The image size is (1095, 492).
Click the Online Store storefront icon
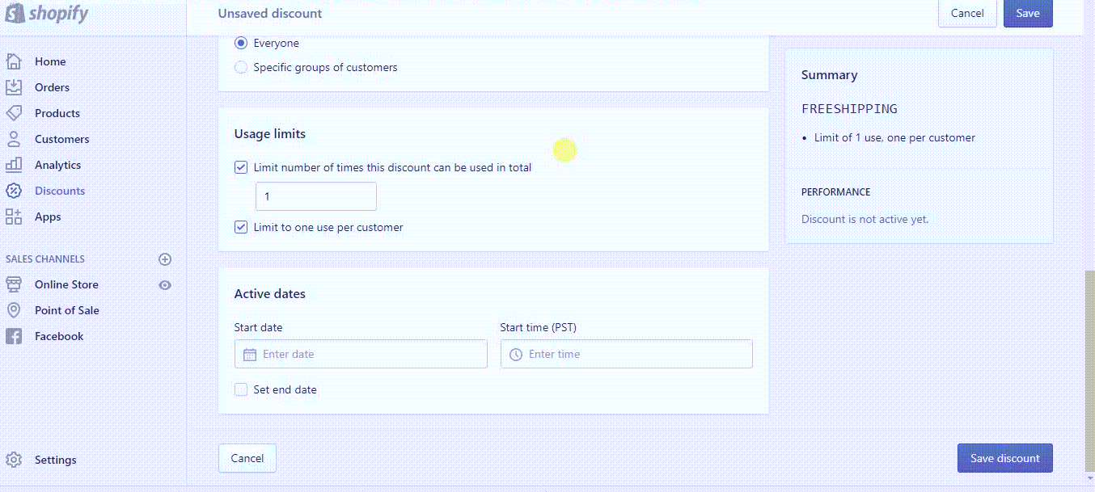coord(14,284)
